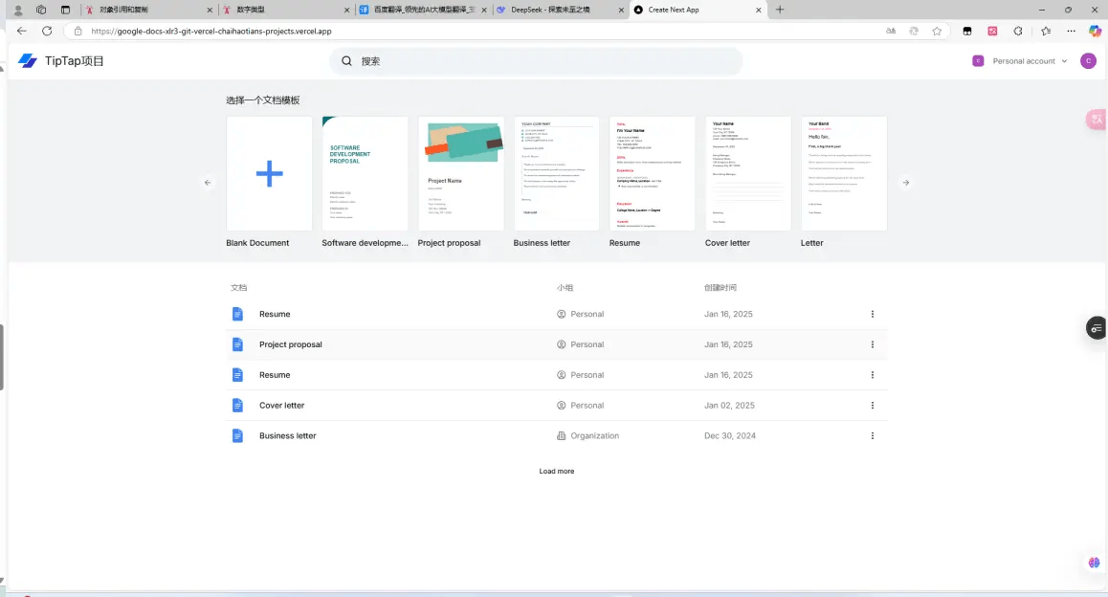Switch to the DeepSeek browser tab
1108x597 pixels.
(555, 10)
